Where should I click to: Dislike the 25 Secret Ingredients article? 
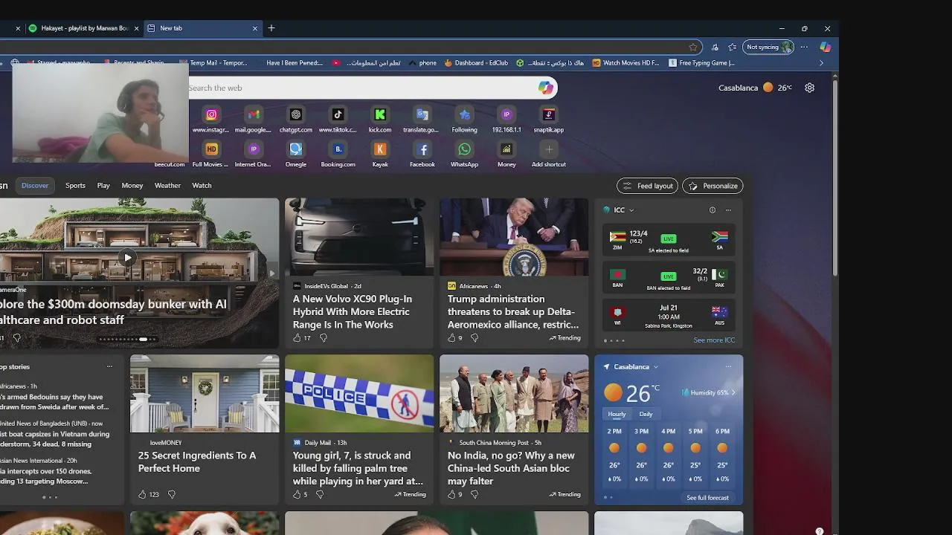pyautogui.click(x=171, y=494)
